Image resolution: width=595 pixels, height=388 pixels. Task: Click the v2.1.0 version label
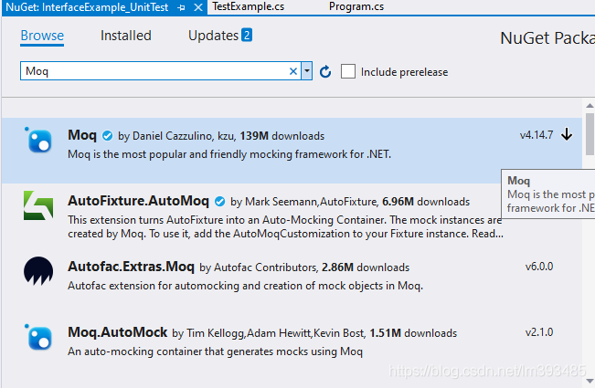[539, 332]
